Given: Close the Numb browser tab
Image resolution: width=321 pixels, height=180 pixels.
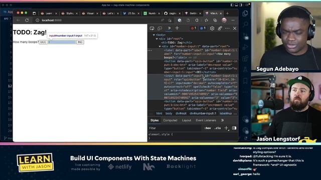Looking at the screenshot, I should pyautogui.click(x=159, y=13).
